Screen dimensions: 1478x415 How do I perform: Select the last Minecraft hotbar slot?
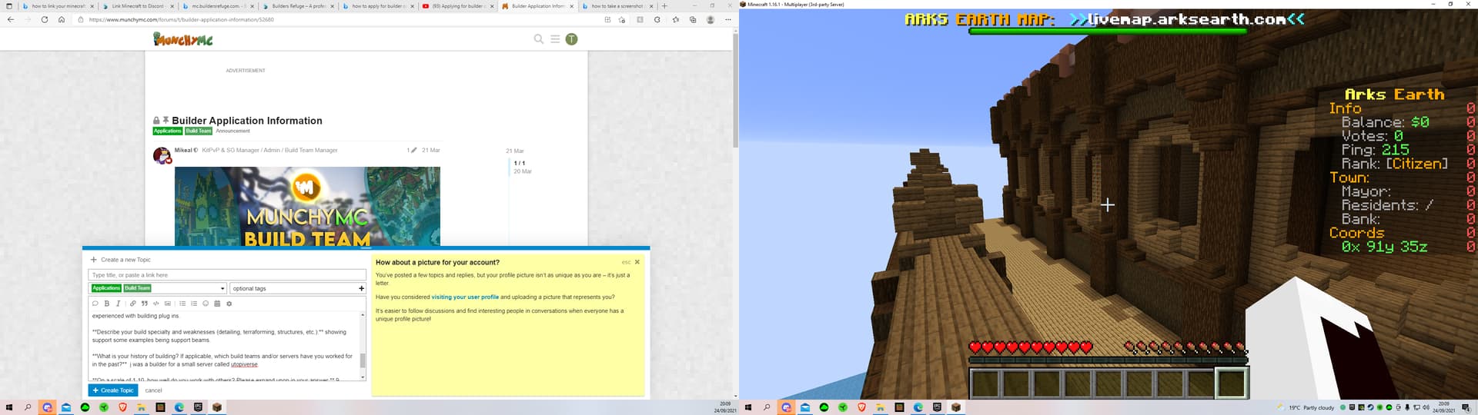click(x=1231, y=383)
